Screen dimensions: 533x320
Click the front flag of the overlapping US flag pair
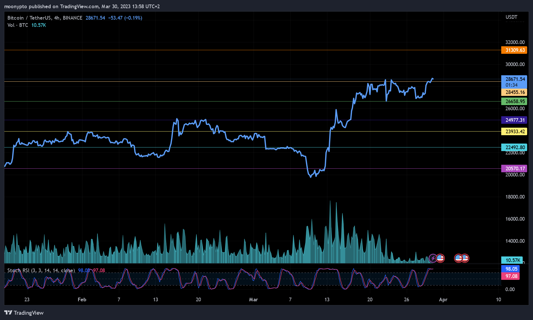458,258
